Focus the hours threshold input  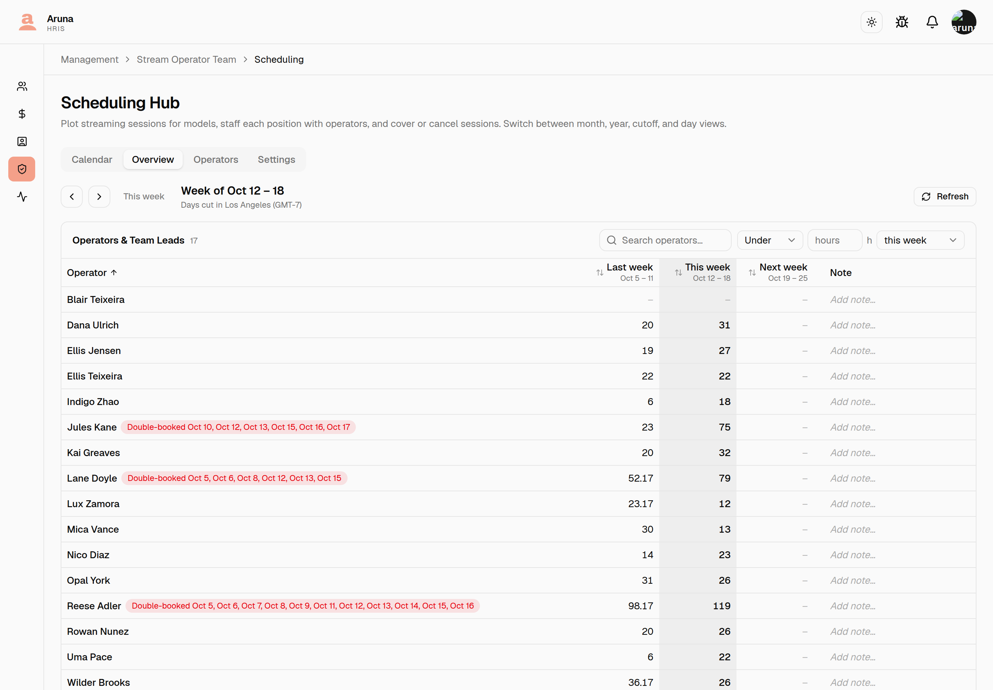(834, 240)
